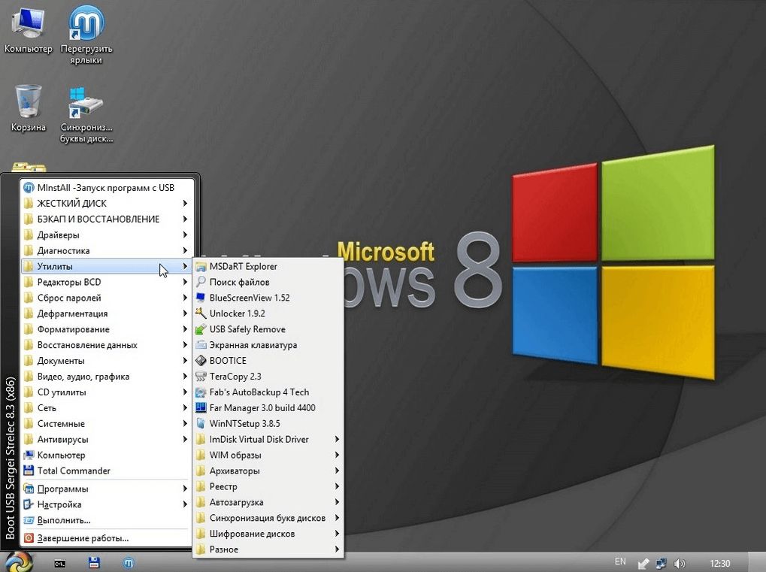Expand the Антивирусы submenu

62,440
